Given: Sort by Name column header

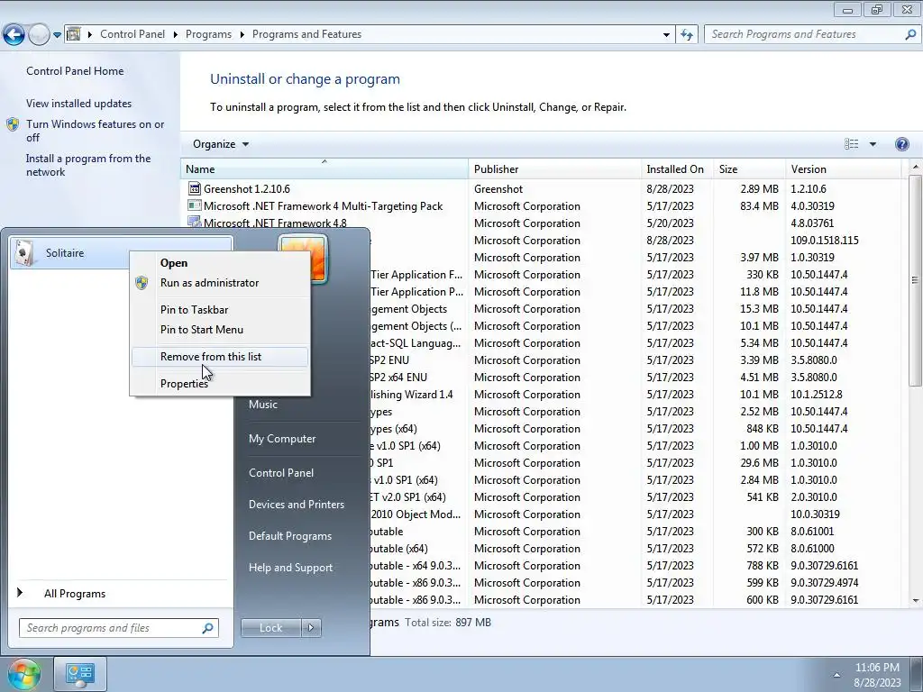Looking at the screenshot, I should 324,168.
